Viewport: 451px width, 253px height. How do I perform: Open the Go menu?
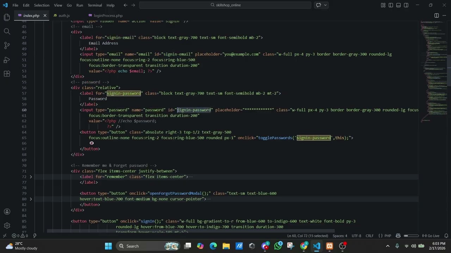(x=69, y=5)
